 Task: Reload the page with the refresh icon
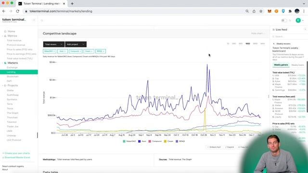tap(18, 11)
